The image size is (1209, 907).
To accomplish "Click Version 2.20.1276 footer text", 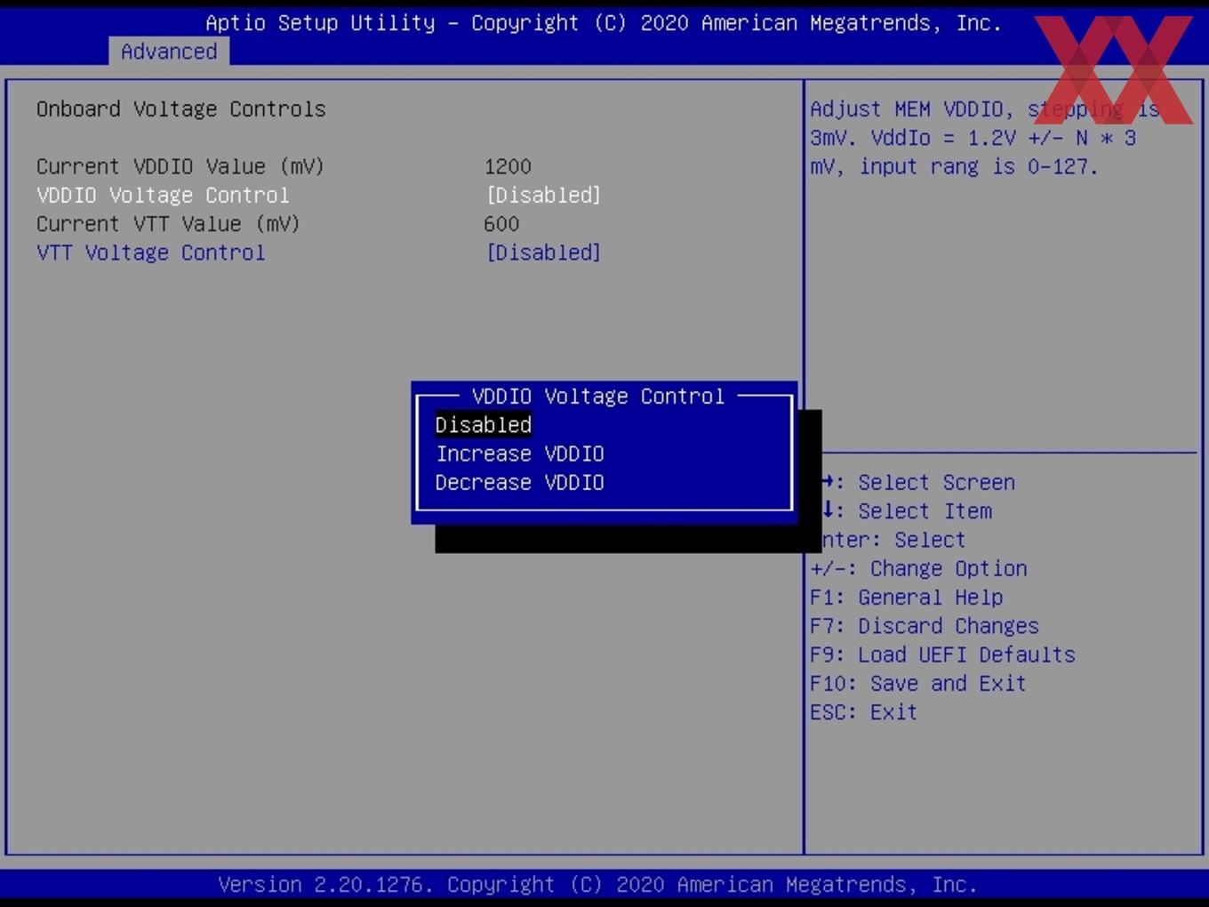I will [x=597, y=885].
